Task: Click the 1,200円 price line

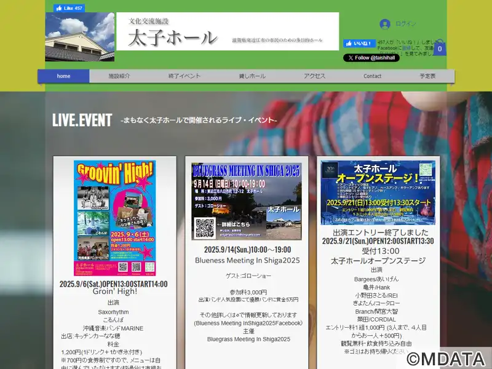Action: click(x=101, y=352)
